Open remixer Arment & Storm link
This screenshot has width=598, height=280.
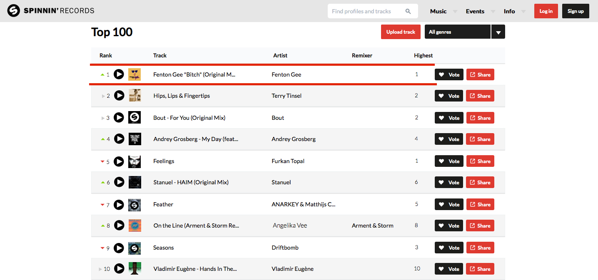pyautogui.click(x=373, y=225)
